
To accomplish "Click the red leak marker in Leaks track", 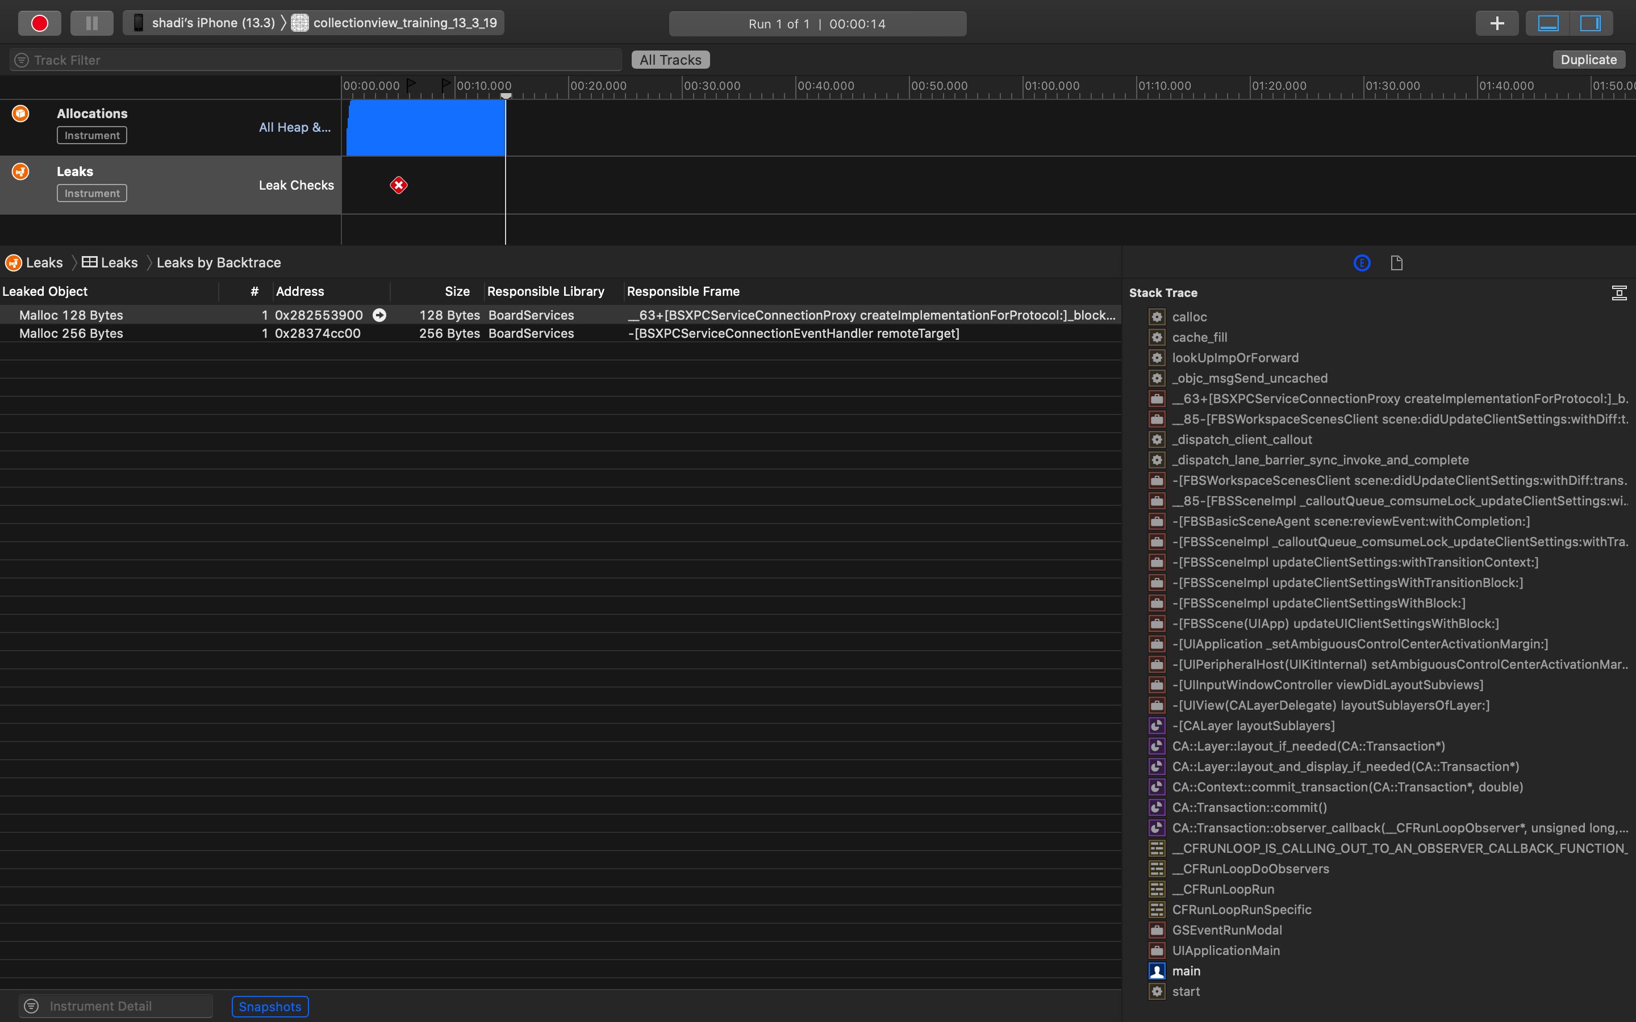I will point(399,185).
